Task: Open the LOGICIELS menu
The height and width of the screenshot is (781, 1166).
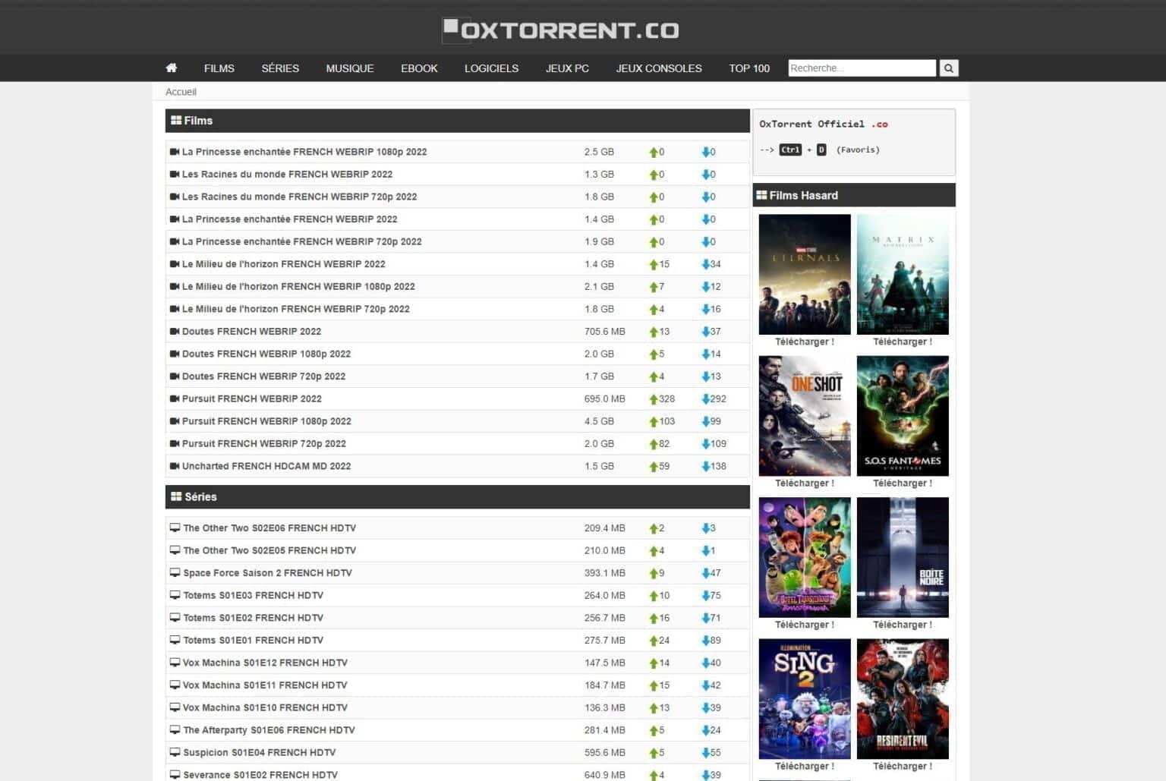Action: (491, 68)
